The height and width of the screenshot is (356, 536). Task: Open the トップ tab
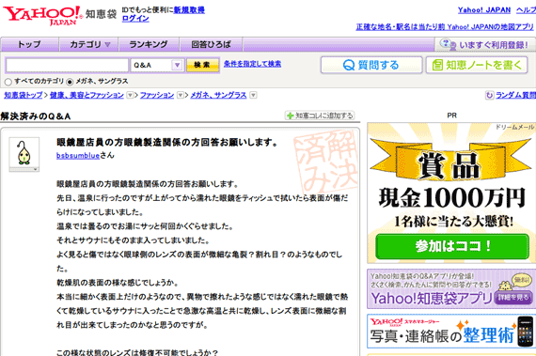point(29,45)
